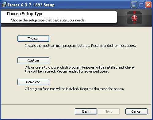Click the Eraser 6.0.7.1893 Setup title text
Image resolution: width=153 pixels, height=120 pixels.
[31, 5]
